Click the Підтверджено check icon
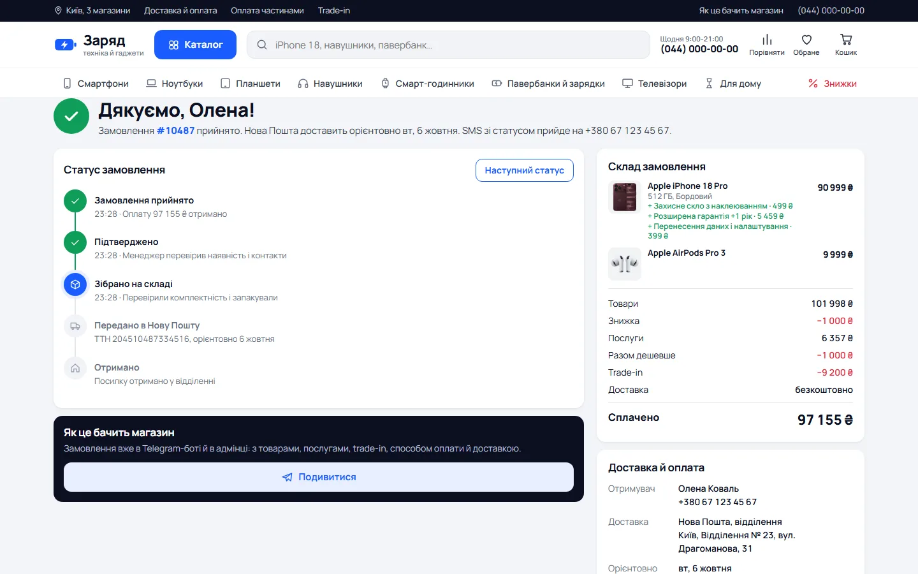 click(75, 242)
